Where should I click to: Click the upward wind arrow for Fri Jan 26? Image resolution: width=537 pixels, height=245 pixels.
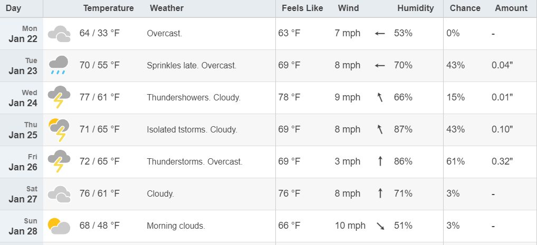[x=380, y=161]
